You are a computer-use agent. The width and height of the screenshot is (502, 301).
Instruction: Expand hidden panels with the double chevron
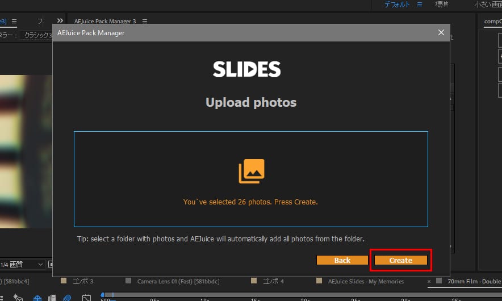[60, 20]
